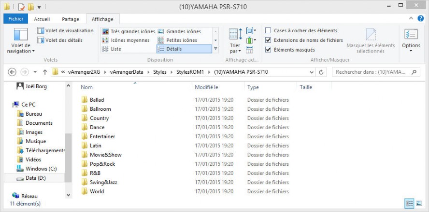This screenshot has width=429, height=212.
Task: Toggle the Volet de visualisation preview pane
Action: click(65, 30)
